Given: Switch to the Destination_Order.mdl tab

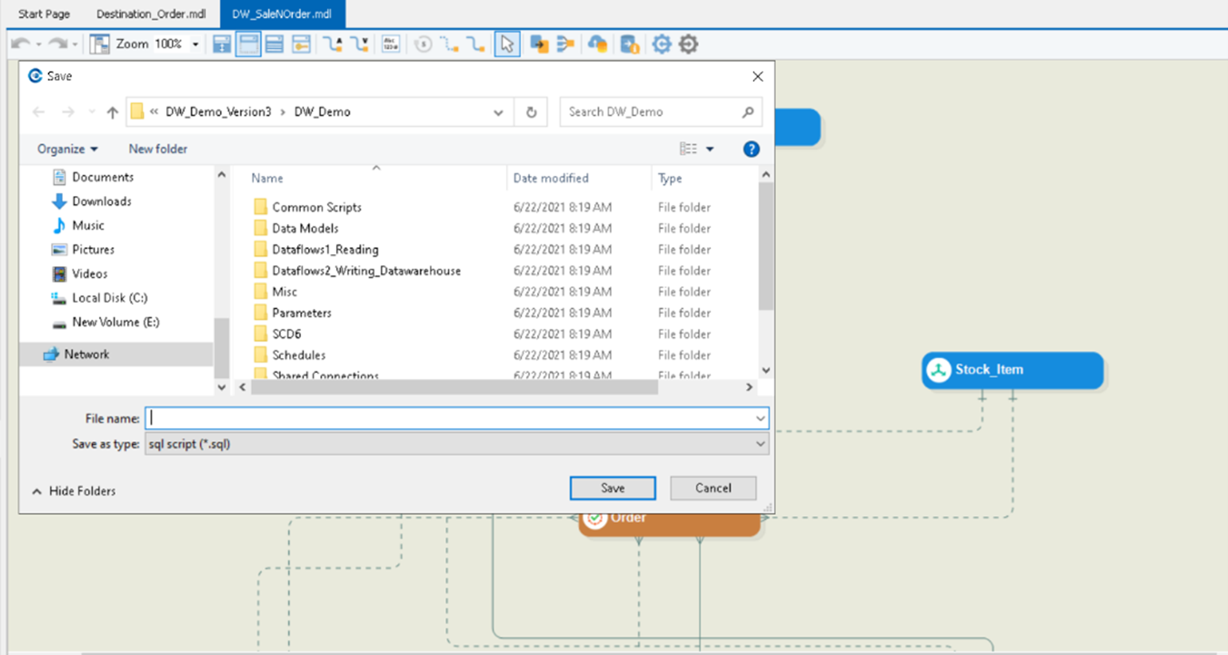Looking at the screenshot, I should point(151,14).
